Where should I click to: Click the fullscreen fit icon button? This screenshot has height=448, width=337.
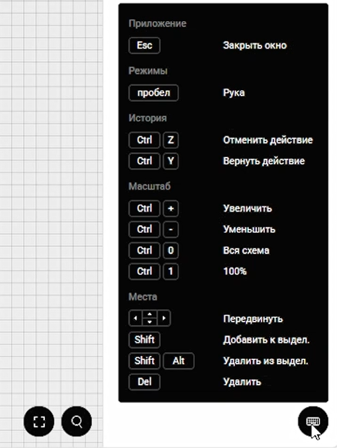[x=39, y=421]
